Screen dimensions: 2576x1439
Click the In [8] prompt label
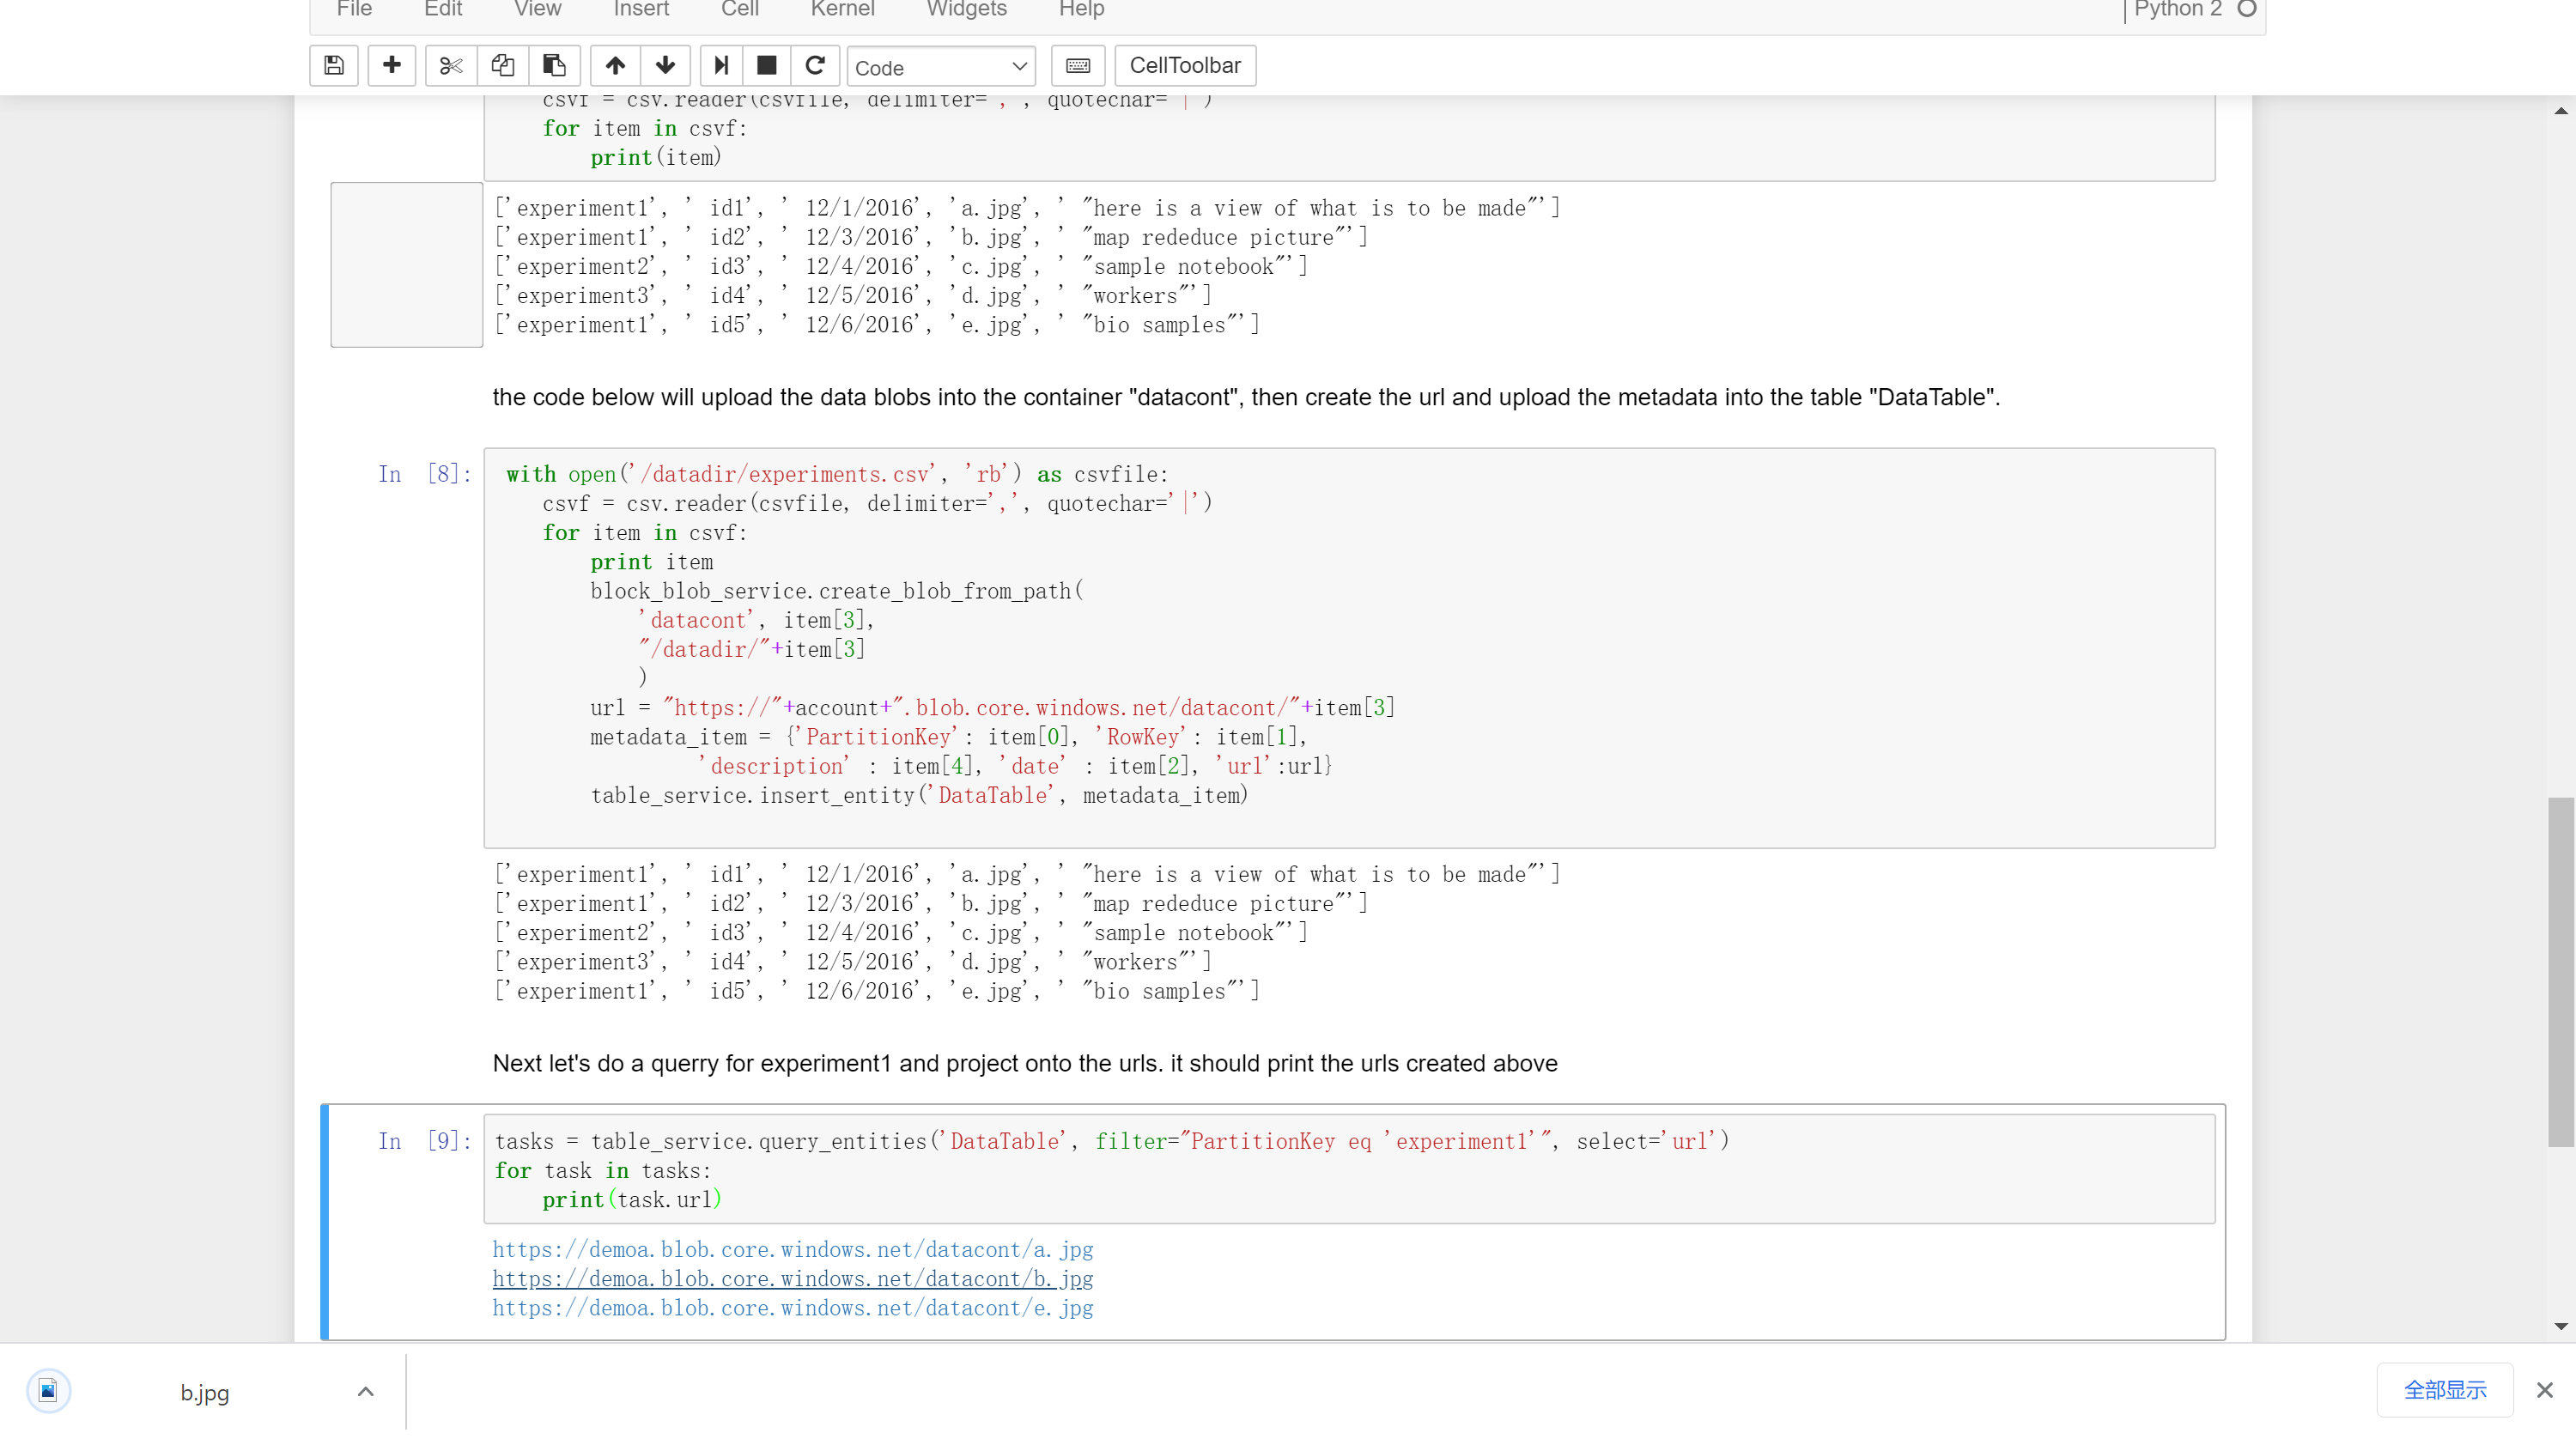coord(424,474)
